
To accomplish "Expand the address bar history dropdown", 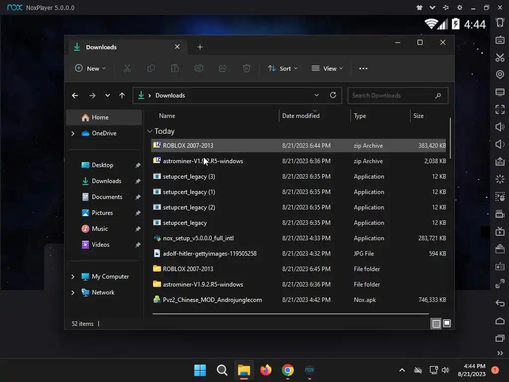I will tap(317, 95).
